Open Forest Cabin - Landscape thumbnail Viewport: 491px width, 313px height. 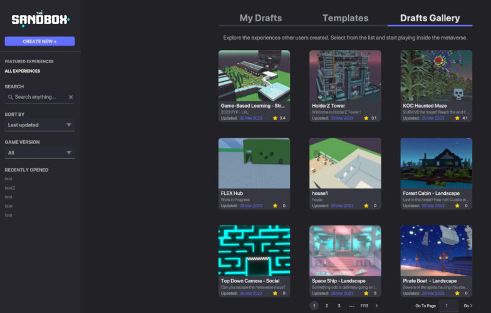pyautogui.click(x=436, y=163)
